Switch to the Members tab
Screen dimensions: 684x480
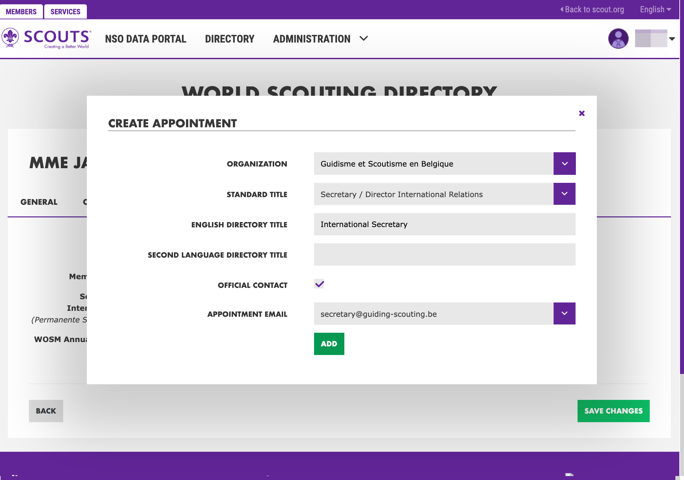pos(21,12)
